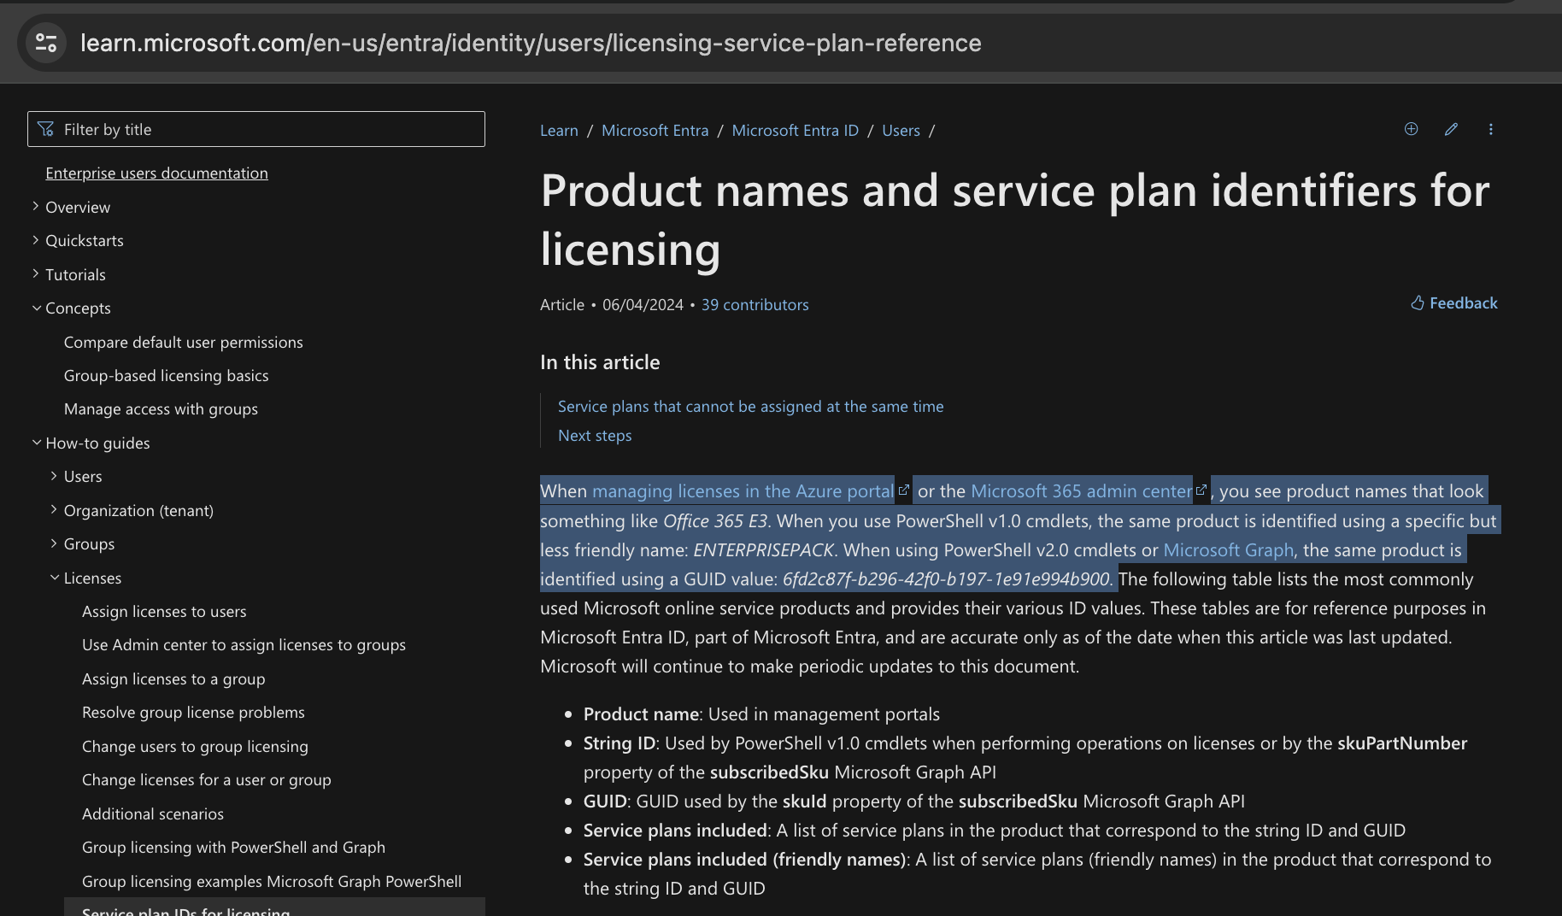Click the Feedback thumbs-up button

coord(1453,303)
